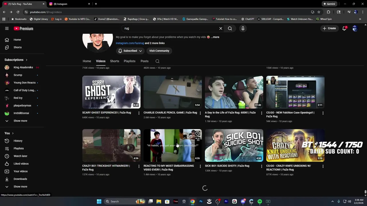Open the Wheel Spin bookmark
The height and width of the screenshot is (206, 367).
tap(324, 19)
